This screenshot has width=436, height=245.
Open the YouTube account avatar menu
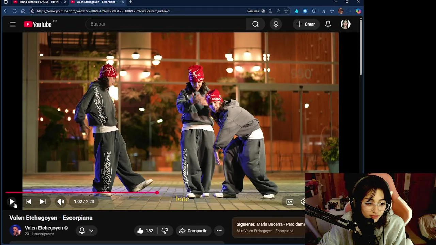(345, 24)
